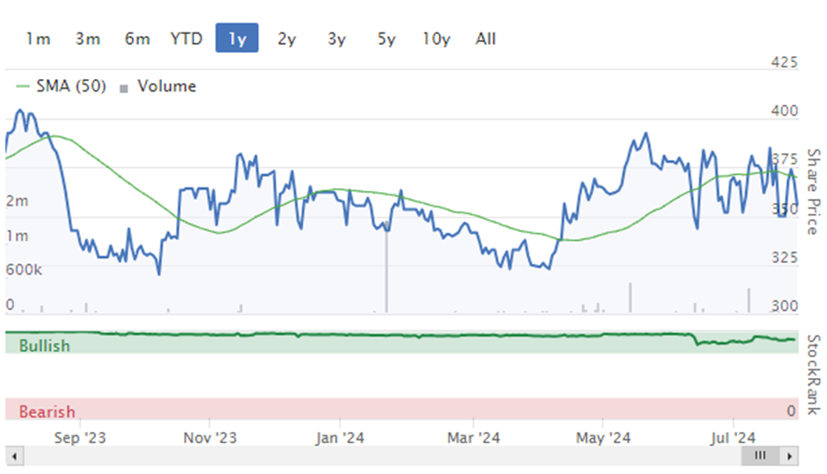Click the StockRank axis title

[x=813, y=375]
